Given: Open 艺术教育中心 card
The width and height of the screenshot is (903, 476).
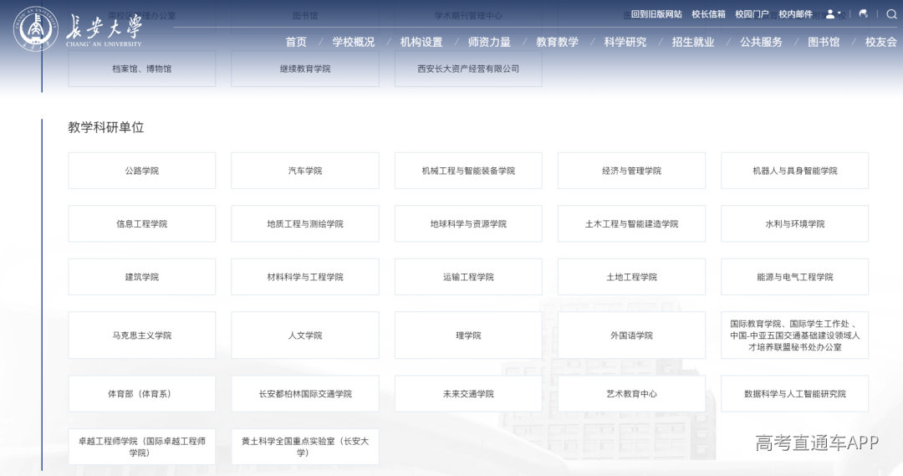Looking at the screenshot, I should coord(632,393).
